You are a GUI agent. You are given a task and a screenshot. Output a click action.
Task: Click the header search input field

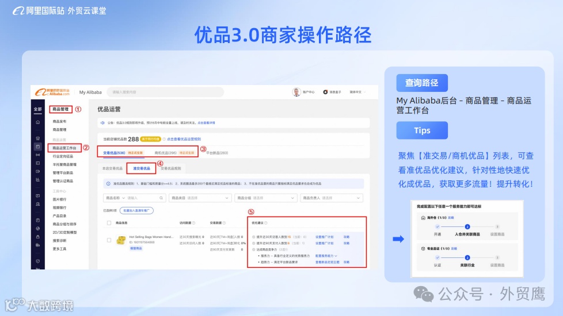click(x=165, y=92)
